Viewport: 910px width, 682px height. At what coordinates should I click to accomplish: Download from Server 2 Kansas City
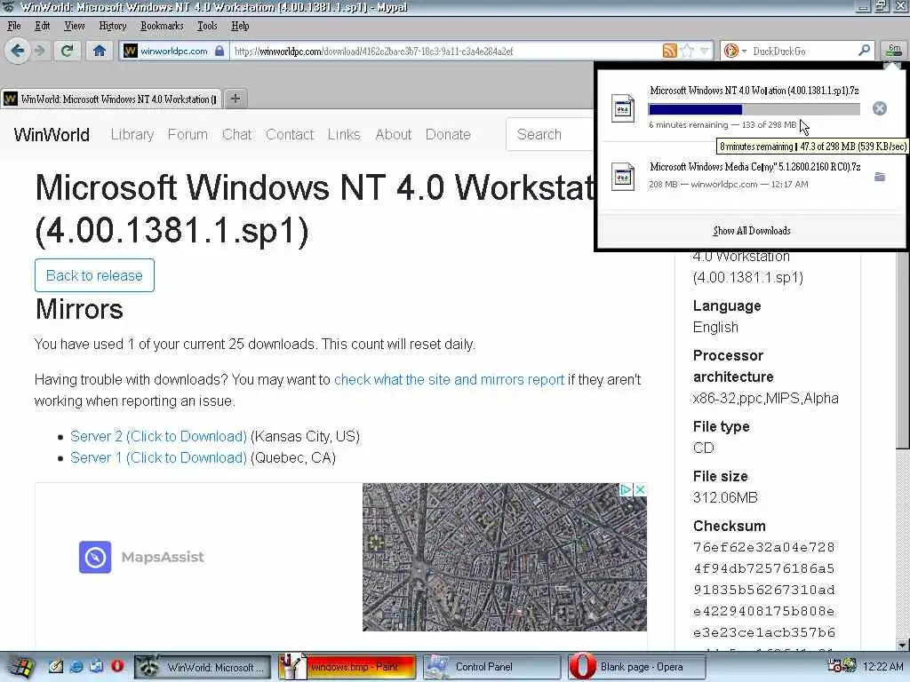[158, 436]
